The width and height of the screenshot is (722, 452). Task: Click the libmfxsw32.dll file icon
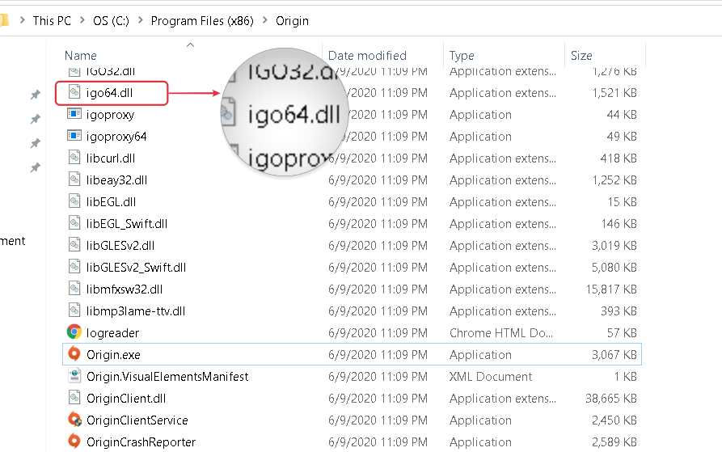(74, 289)
